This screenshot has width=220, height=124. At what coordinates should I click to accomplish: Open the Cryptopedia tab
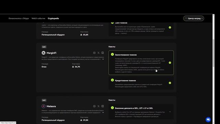click(x=53, y=18)
